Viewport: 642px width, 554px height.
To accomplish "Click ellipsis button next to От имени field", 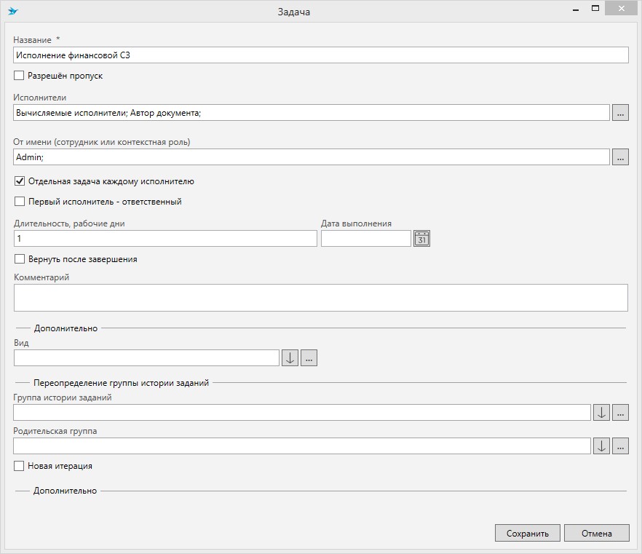I will tap(619, 157).
